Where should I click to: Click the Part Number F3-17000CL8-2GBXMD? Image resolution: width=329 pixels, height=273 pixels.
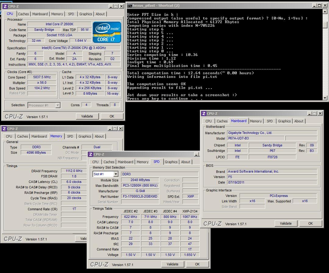pos(140,196)
